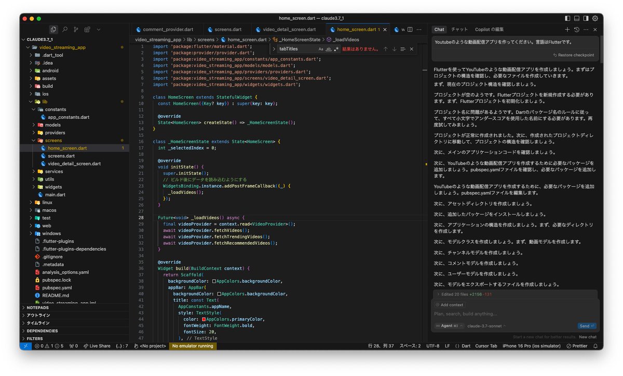Open video_detail_screen.dart in explorer

(74, 163)
